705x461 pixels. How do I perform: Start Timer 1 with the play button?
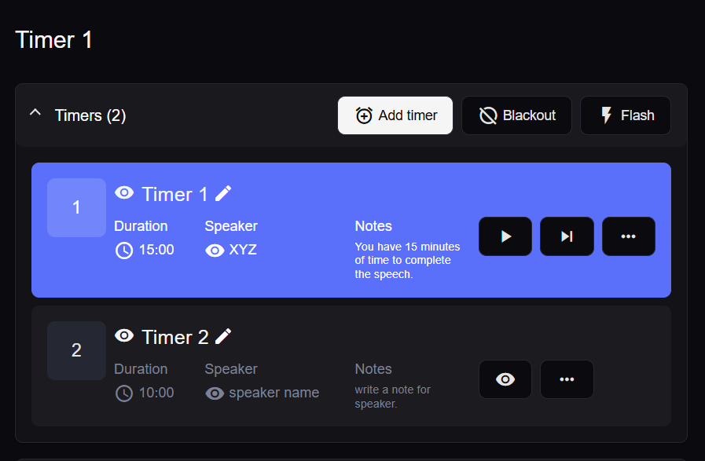pos(505,236)
